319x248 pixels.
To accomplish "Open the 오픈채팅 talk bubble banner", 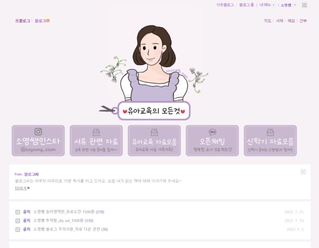I will tap(212, 141).
